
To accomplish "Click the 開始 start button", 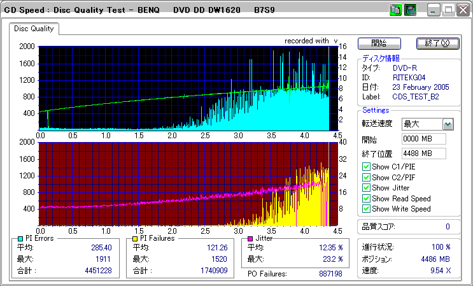I will tap(379, 43).
